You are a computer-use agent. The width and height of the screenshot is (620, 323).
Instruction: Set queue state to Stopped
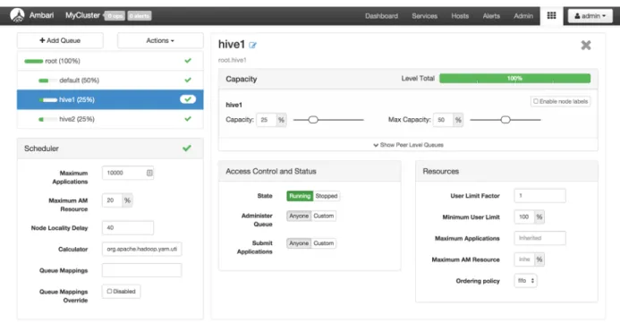pyautogui.click(x=327, y=196)
